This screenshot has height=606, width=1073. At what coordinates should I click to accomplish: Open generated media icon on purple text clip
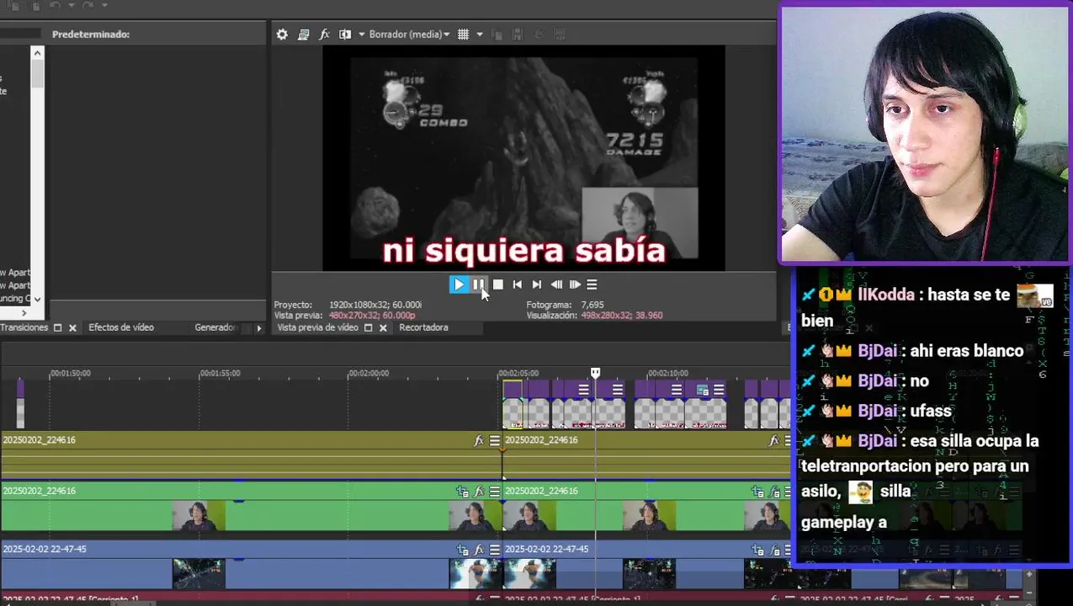point(703,390)
